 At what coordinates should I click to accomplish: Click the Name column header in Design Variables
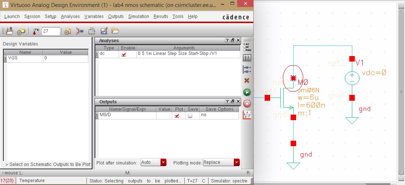[x=25, y=52]
